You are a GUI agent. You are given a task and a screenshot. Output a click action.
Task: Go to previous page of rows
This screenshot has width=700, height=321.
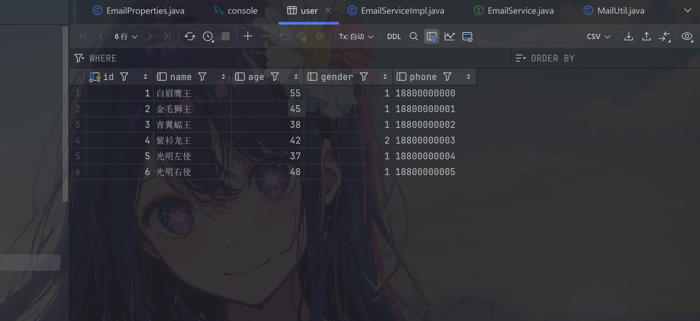(x=101, y=36)
